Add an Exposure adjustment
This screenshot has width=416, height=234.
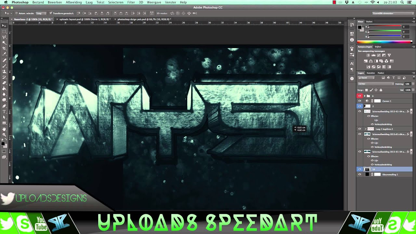coord(384,55)
